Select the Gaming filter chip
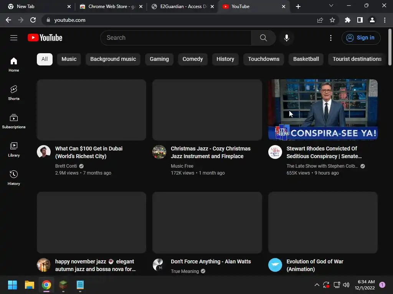 tap(159, 59)
